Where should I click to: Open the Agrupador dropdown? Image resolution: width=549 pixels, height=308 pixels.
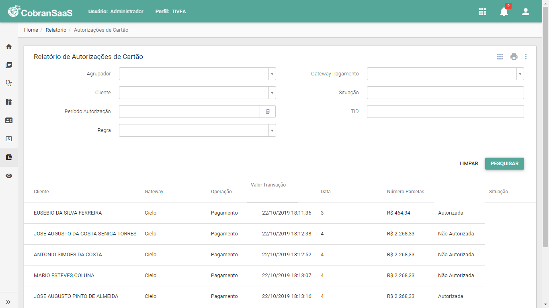(x=197, y=74)
